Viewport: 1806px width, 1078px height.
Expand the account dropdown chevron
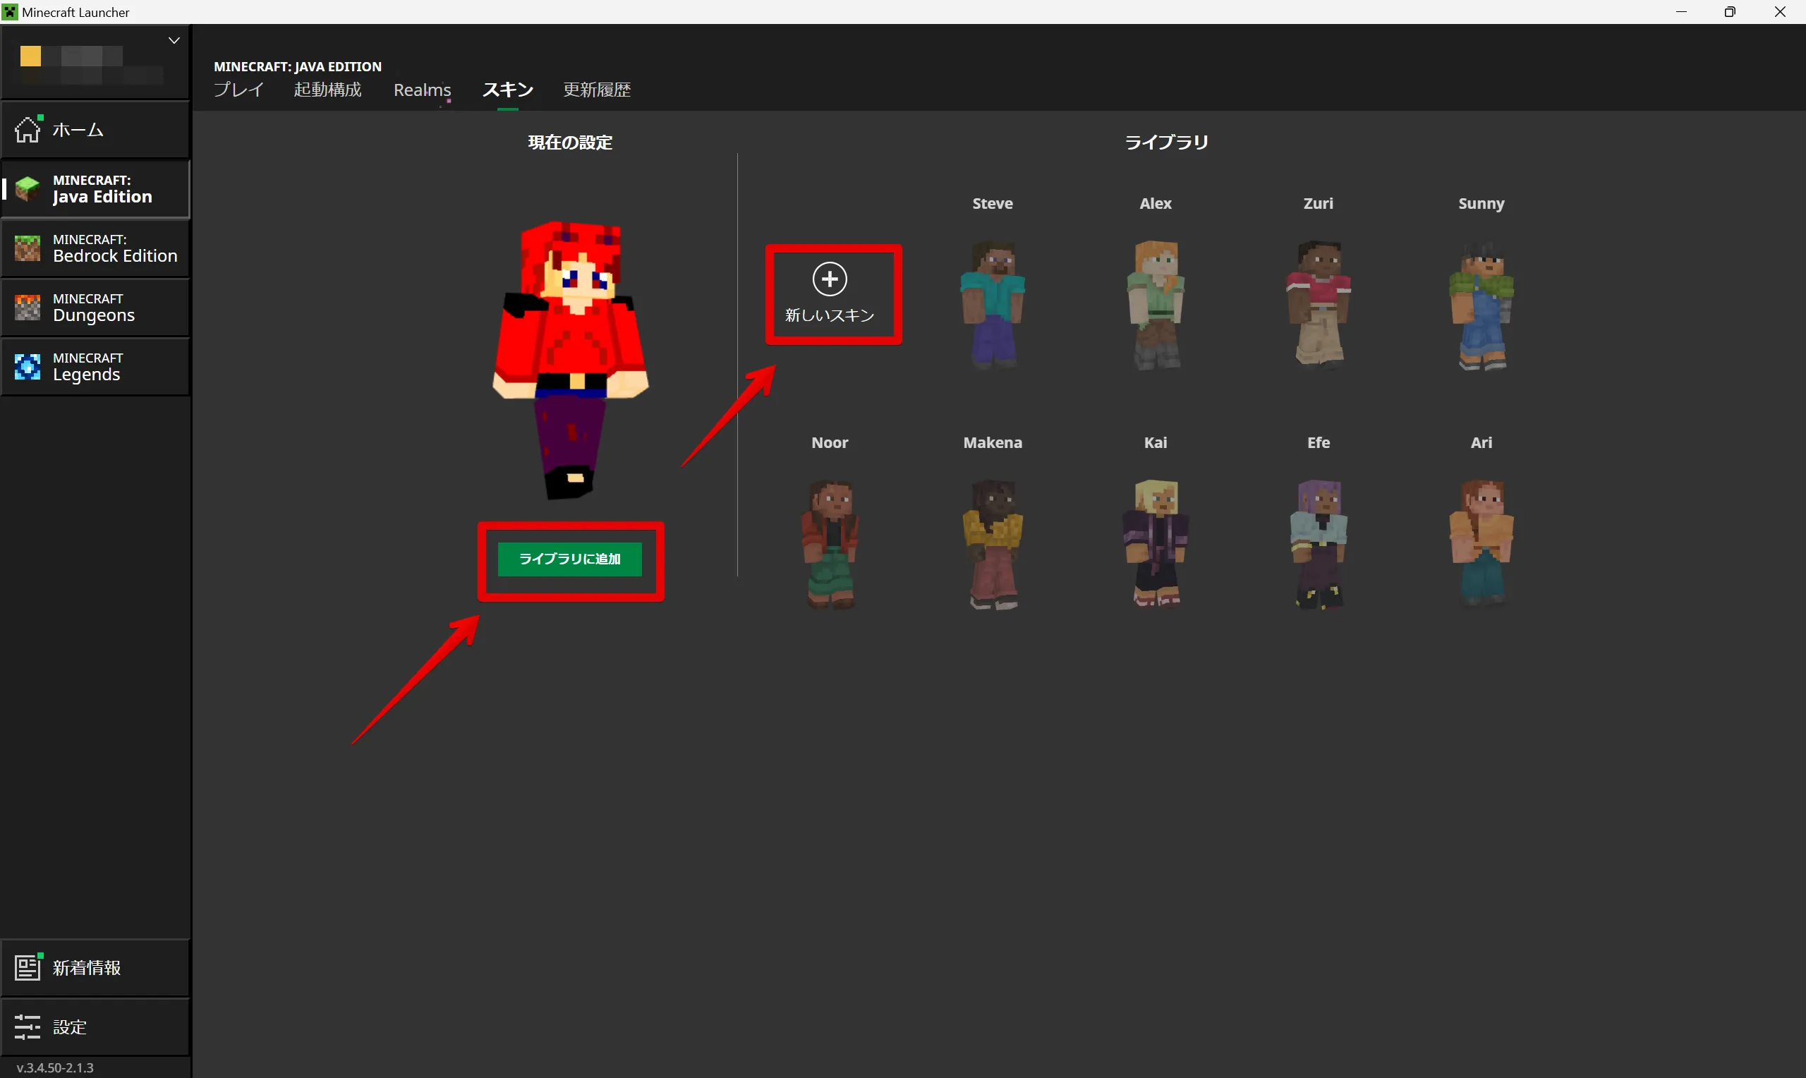click(174, 41)
